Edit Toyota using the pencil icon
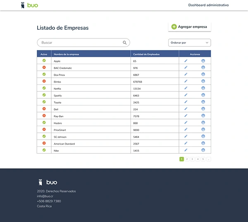The image size is (248, 222). (x=186, y=102)
